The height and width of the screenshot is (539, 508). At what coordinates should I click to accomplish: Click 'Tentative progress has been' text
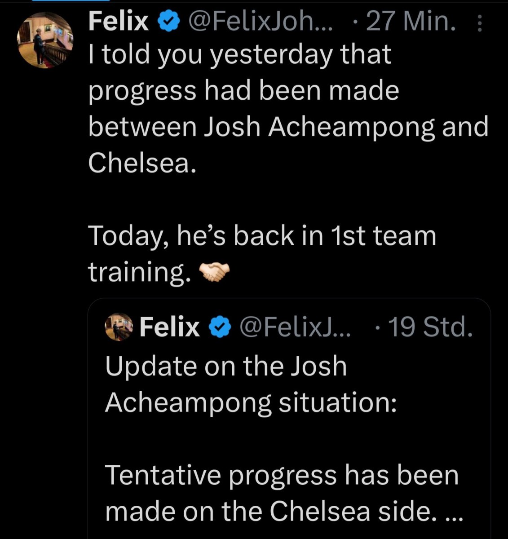pos(282,475)
